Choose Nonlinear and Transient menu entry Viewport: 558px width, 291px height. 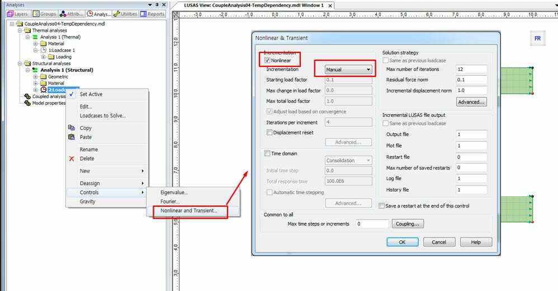[x=192, y=211]
